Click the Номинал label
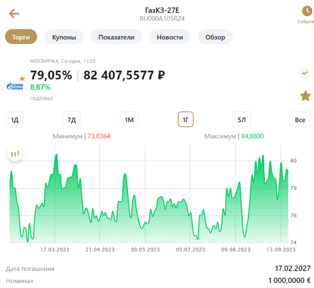The width and height of the screenshot is (314, 288). pyautogui.click(x=20, y=281)
